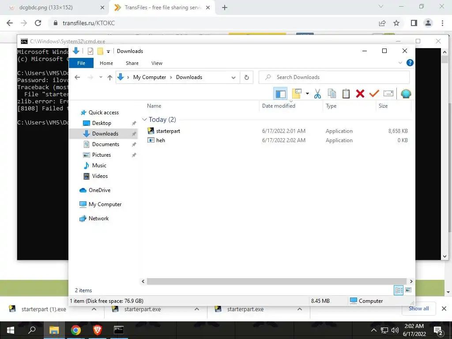Sort by Type column header
This screenshot has width=452, height=339.
click(x=331, y=106)
